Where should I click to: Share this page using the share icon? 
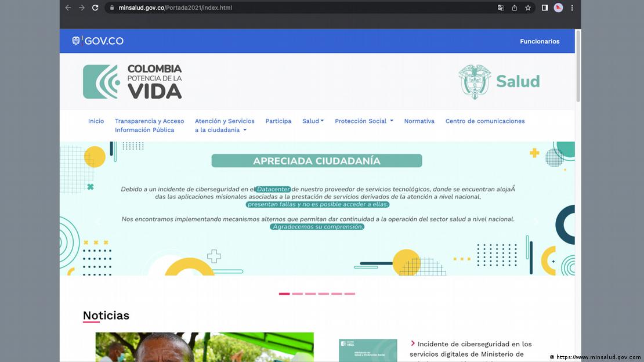[x=514, y=8]
